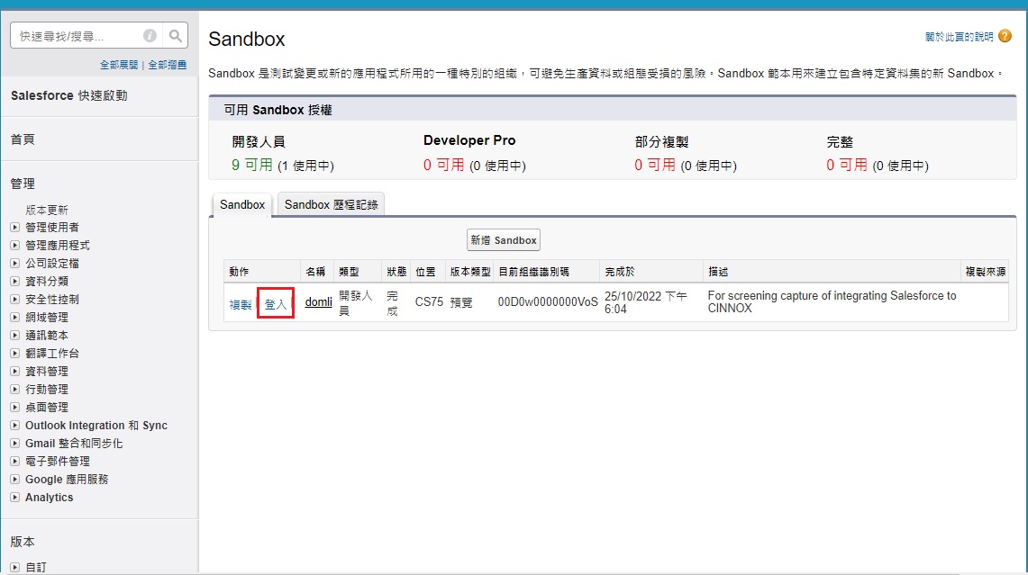
Task: Click the 全部展開 link
Action: pos(119,65)
